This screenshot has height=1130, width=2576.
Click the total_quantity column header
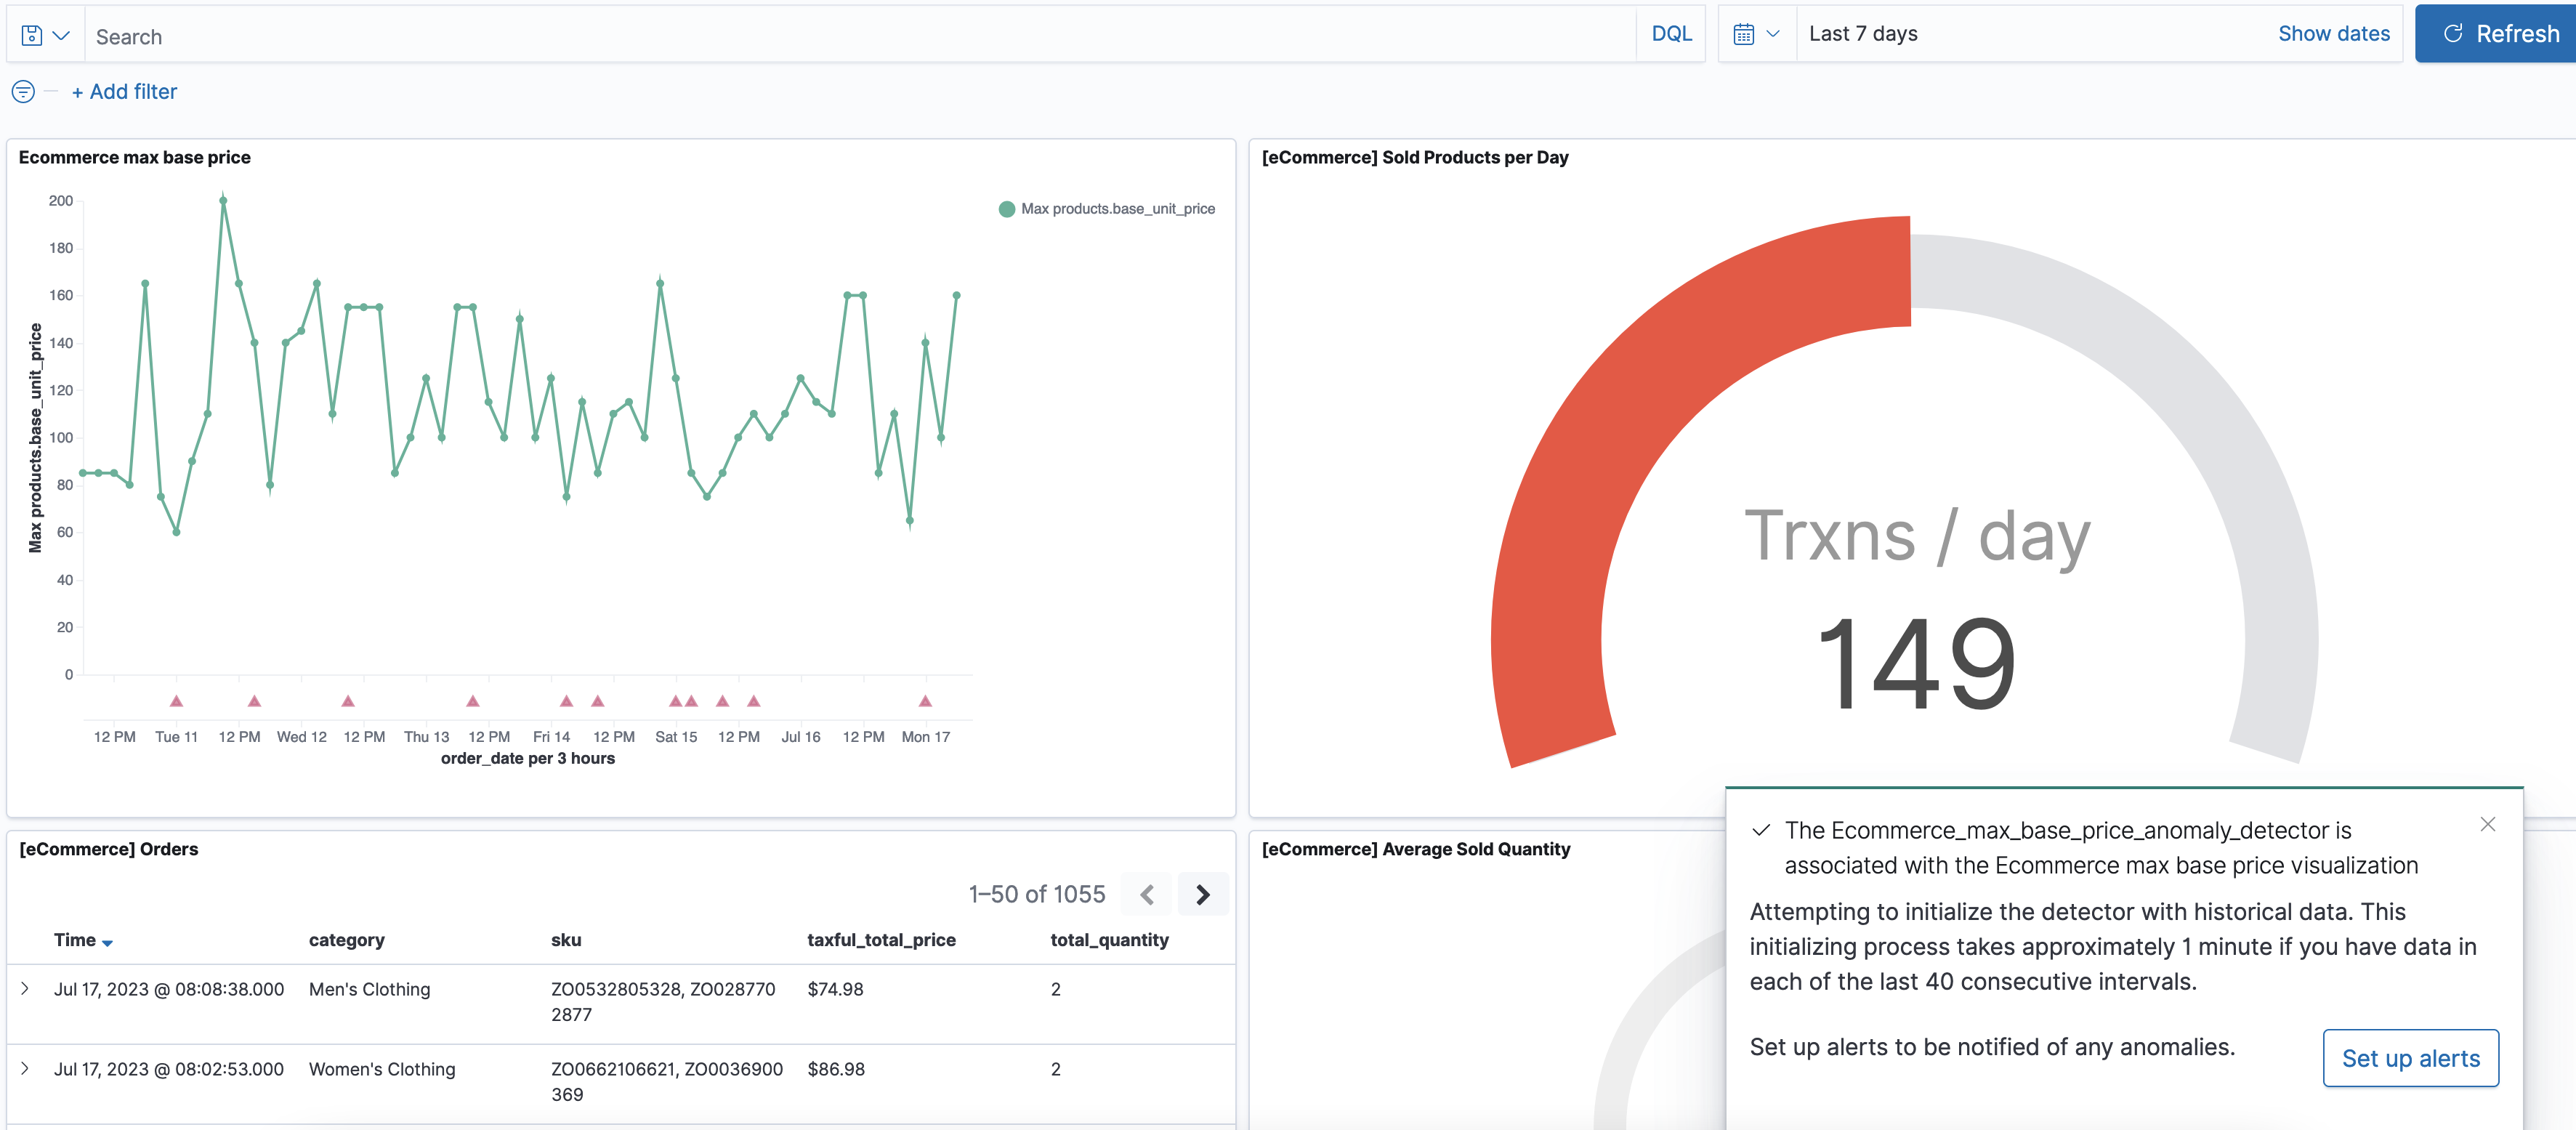click(1109, 940)
